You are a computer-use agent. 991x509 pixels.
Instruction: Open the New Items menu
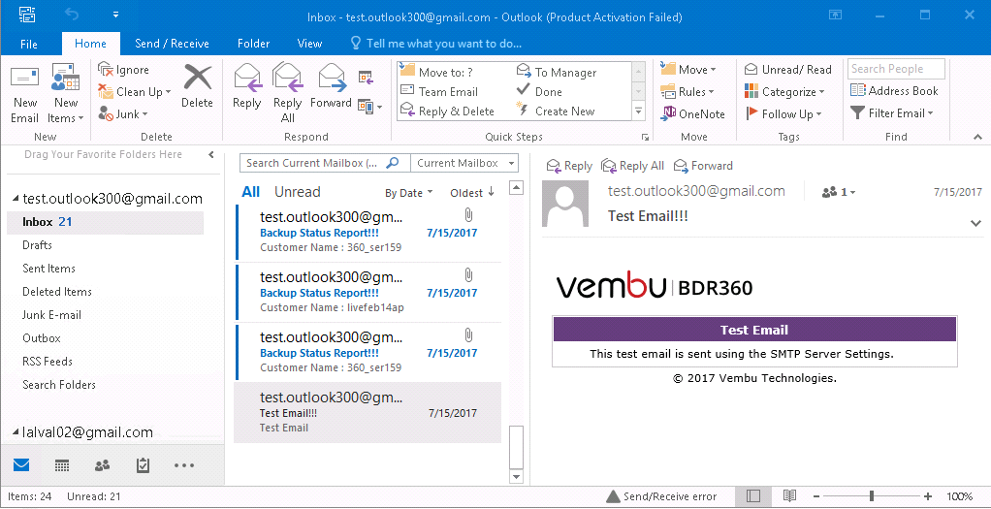pyautogui.click(x=65, y=95)
